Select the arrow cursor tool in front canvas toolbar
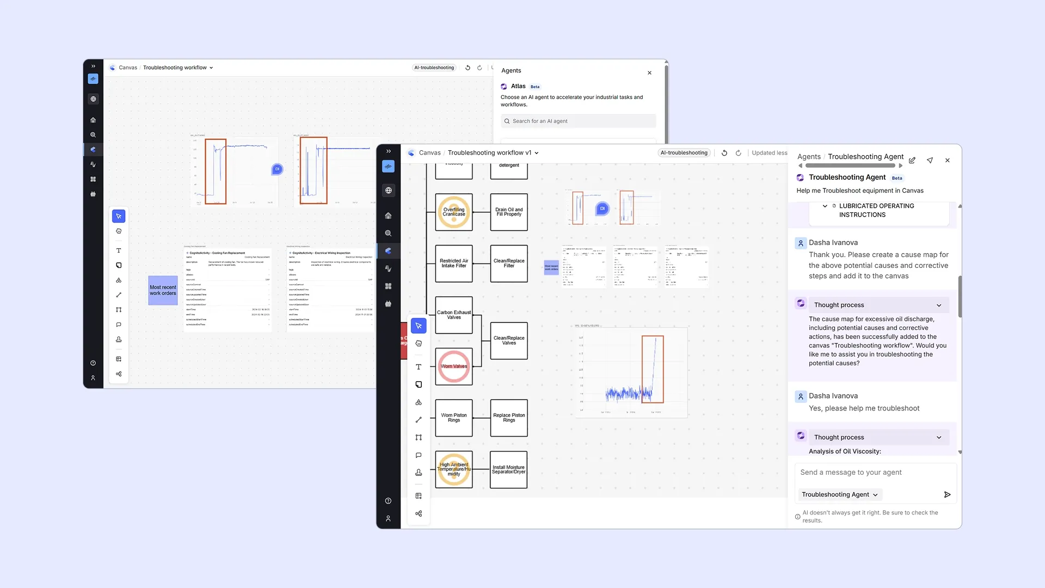 tap(419, 326)
